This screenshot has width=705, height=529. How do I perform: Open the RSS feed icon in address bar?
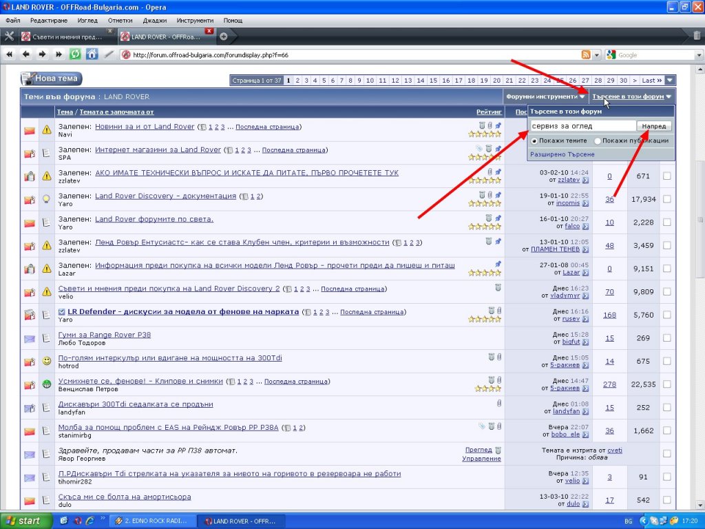(x=586, y=55)
